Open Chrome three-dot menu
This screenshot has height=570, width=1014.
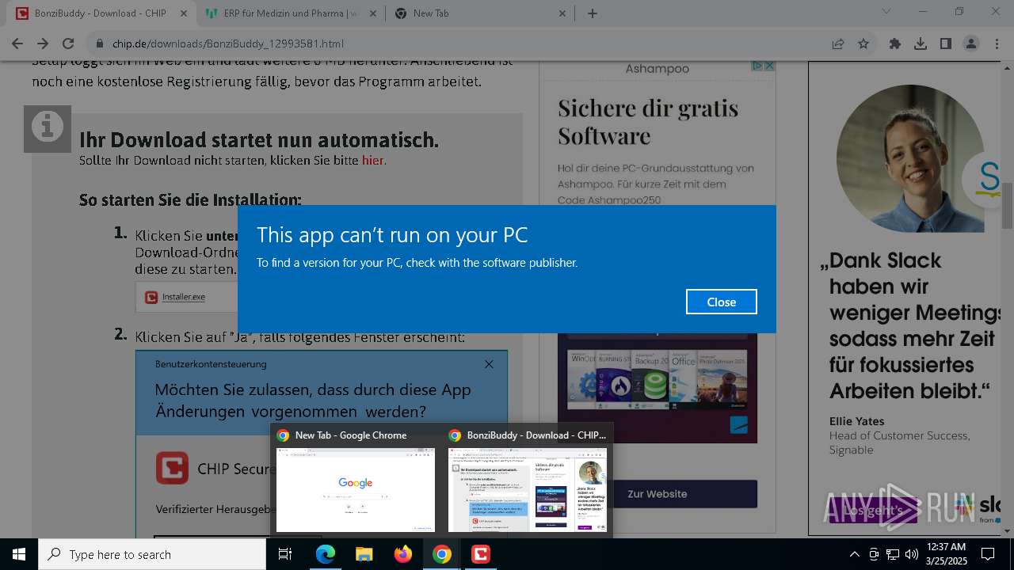click(x=997, y=44)
